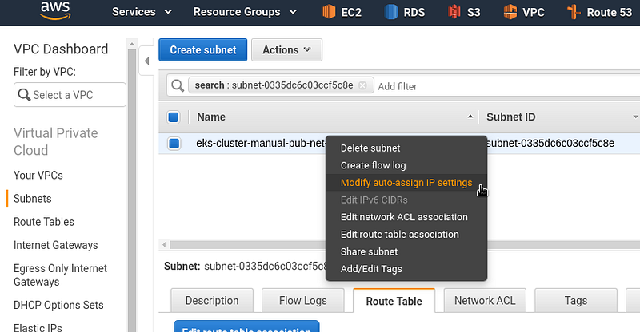Open the Route 53 shortcut icon
Image resolution: width=640 pixels, height=332 pixels.
(x=574, y=12)
